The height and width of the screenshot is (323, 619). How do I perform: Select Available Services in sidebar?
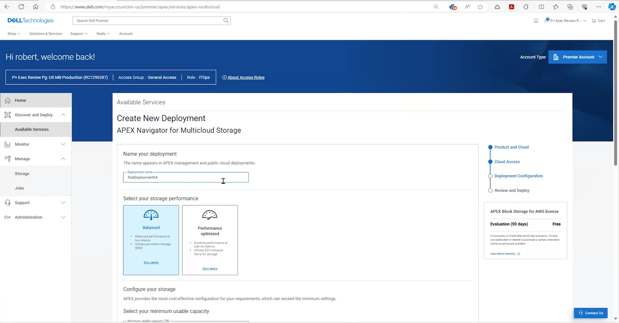pos(36,129)
